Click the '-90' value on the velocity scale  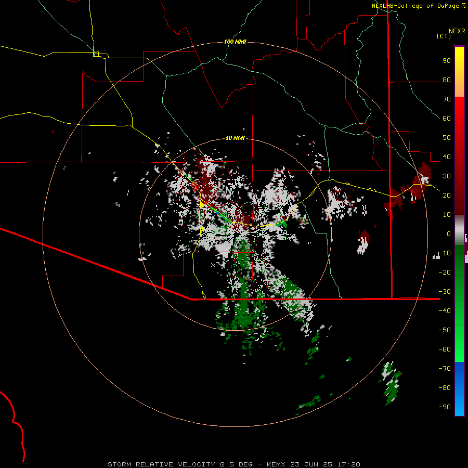(x=445, y=407)
